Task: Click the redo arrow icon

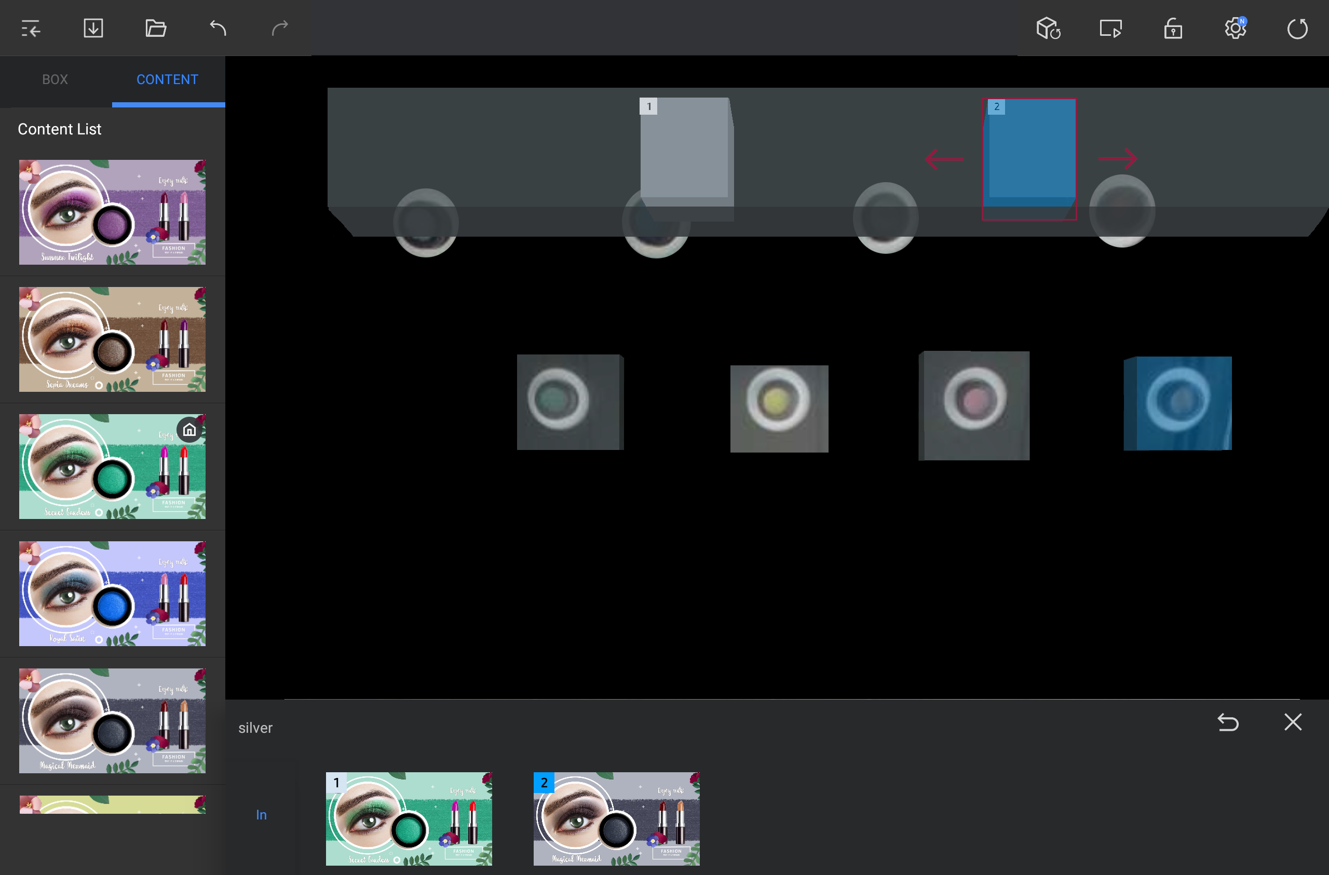Action: [280, 28]
